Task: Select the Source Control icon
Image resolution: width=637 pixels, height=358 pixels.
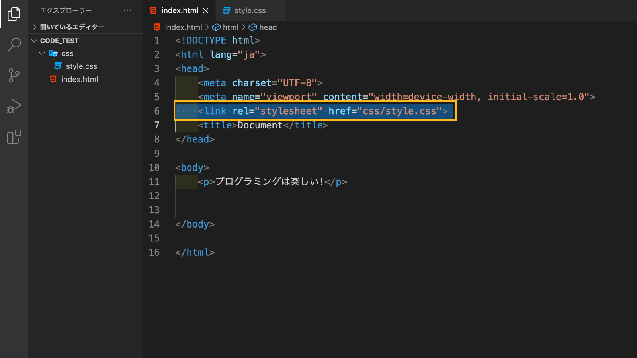Action: click(x=14, y=76)
